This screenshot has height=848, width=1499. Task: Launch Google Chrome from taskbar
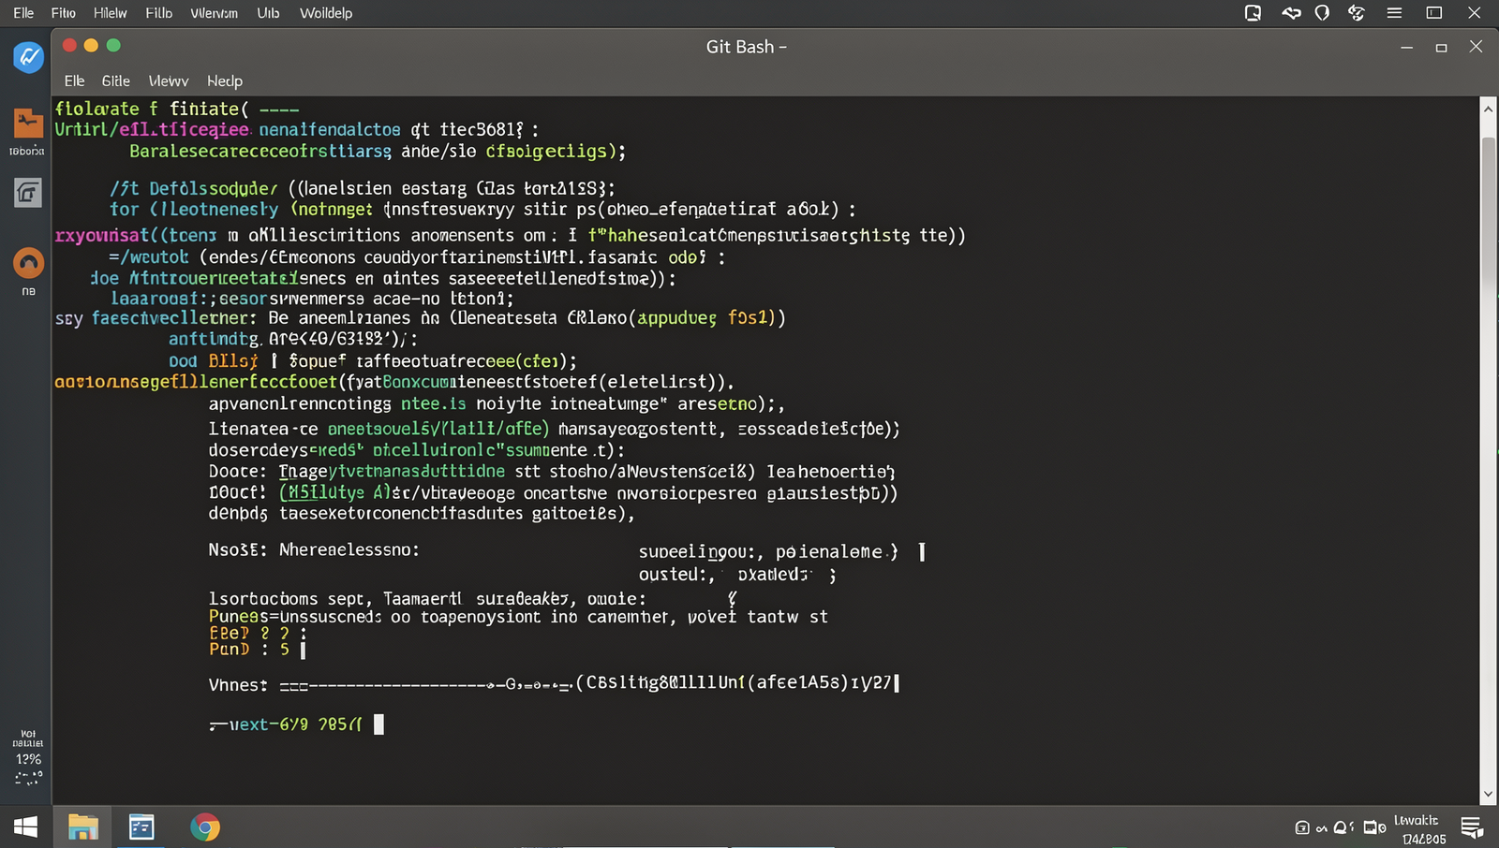205,827
